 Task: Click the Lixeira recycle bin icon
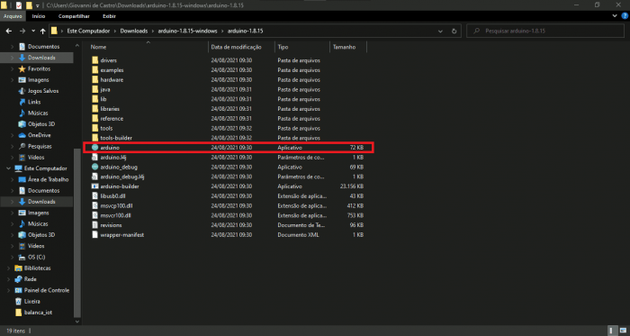pyautogui.click(x=18, y=301)
